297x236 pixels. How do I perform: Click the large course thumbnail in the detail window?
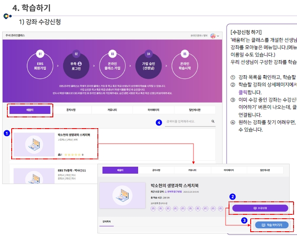pyautogui.click(x=123, y=195)
